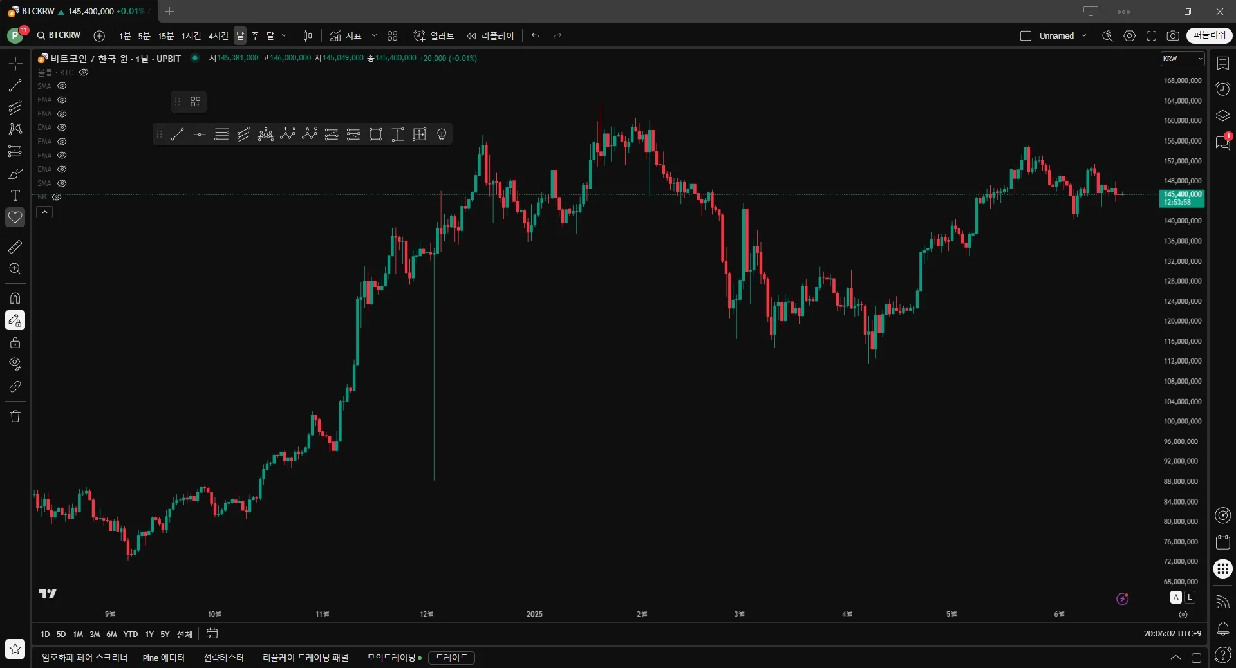
Task: Open the chat panel with notification badge
Action: coord(1222,142)
